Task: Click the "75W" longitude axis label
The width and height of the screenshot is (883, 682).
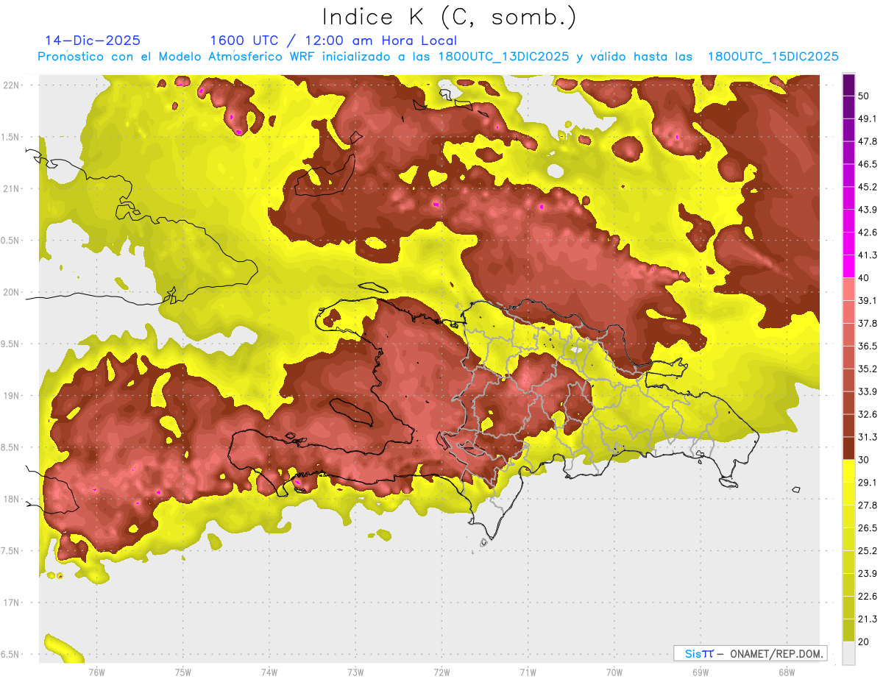Action: coord(182,672)
